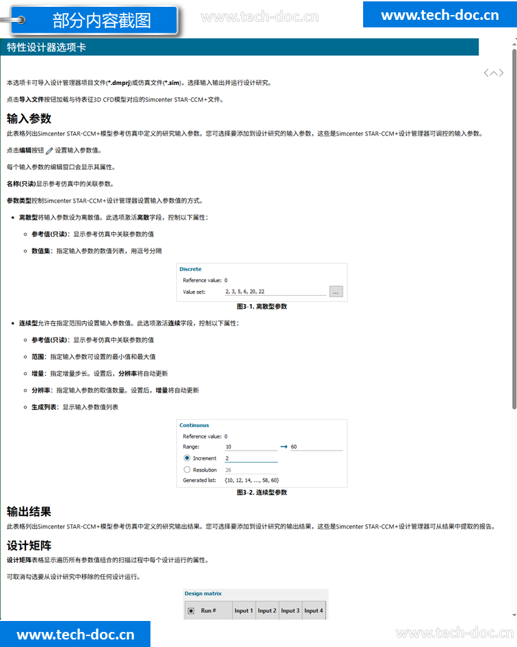Click scrollbar up arrow at top
The height and width of the screenshot is (647, 517).
coord(514,43)
